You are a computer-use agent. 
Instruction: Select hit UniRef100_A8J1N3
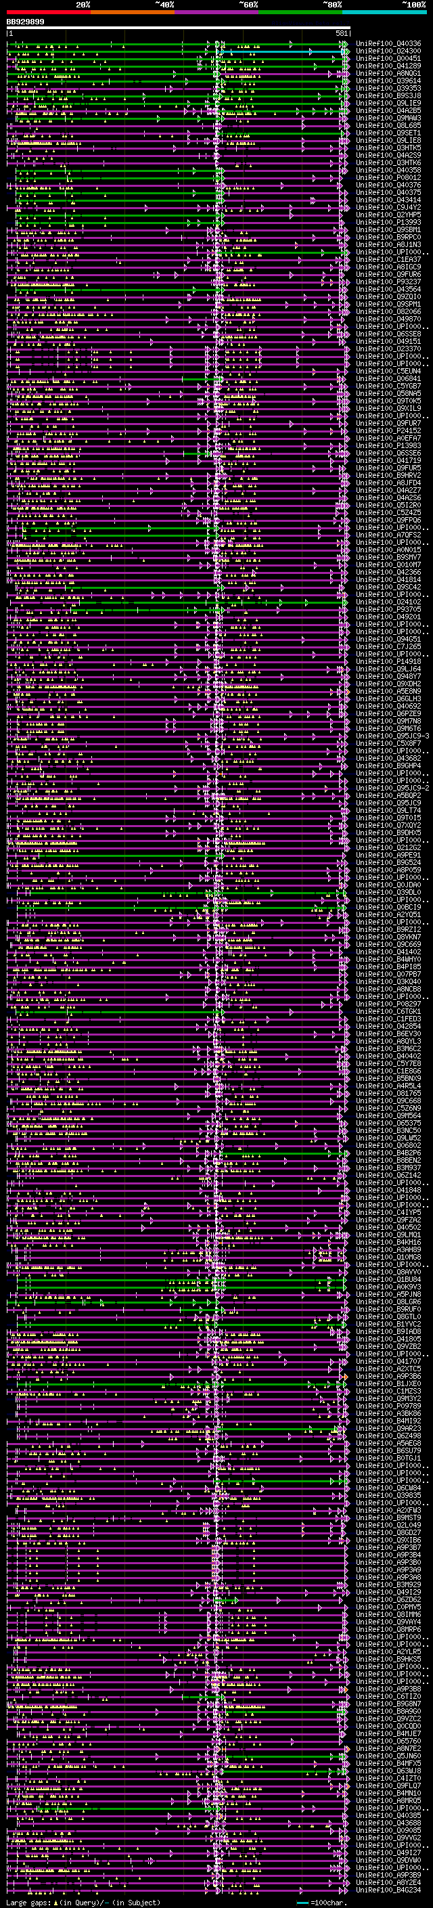[388, 244]
